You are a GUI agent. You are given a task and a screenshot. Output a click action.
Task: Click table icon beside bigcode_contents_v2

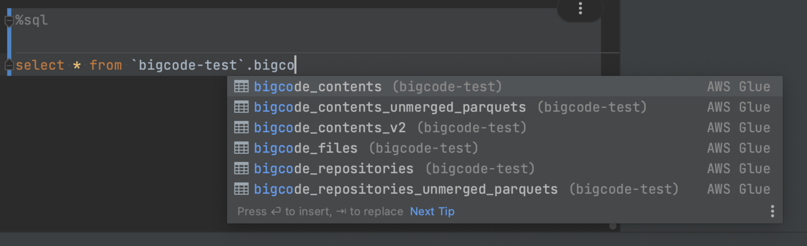pos(241,127)
